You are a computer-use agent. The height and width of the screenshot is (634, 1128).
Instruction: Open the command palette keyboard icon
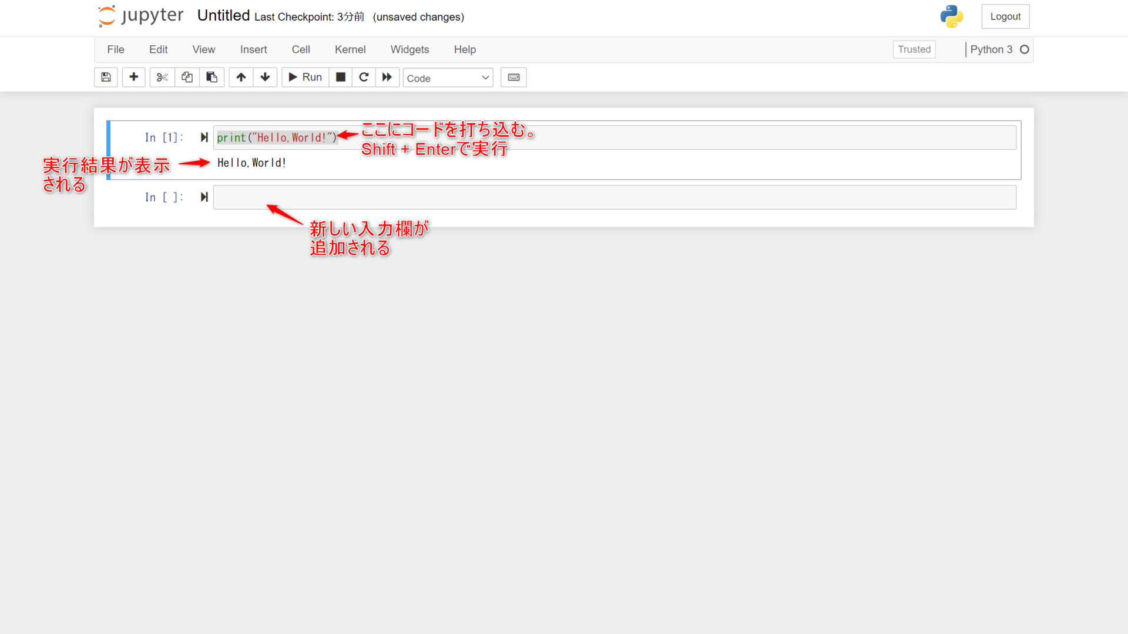(513, 77)
